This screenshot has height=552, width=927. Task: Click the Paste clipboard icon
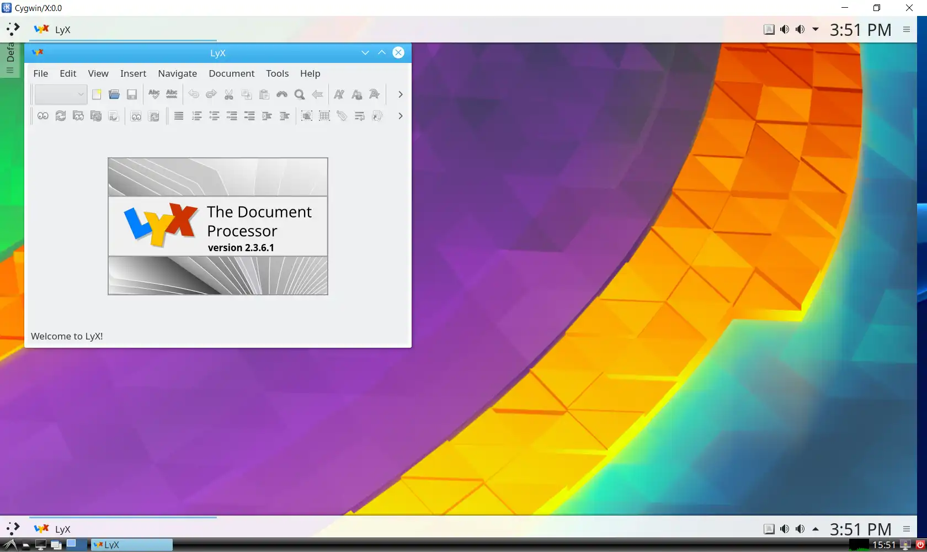pyautogui.click(x=264, y=94)
